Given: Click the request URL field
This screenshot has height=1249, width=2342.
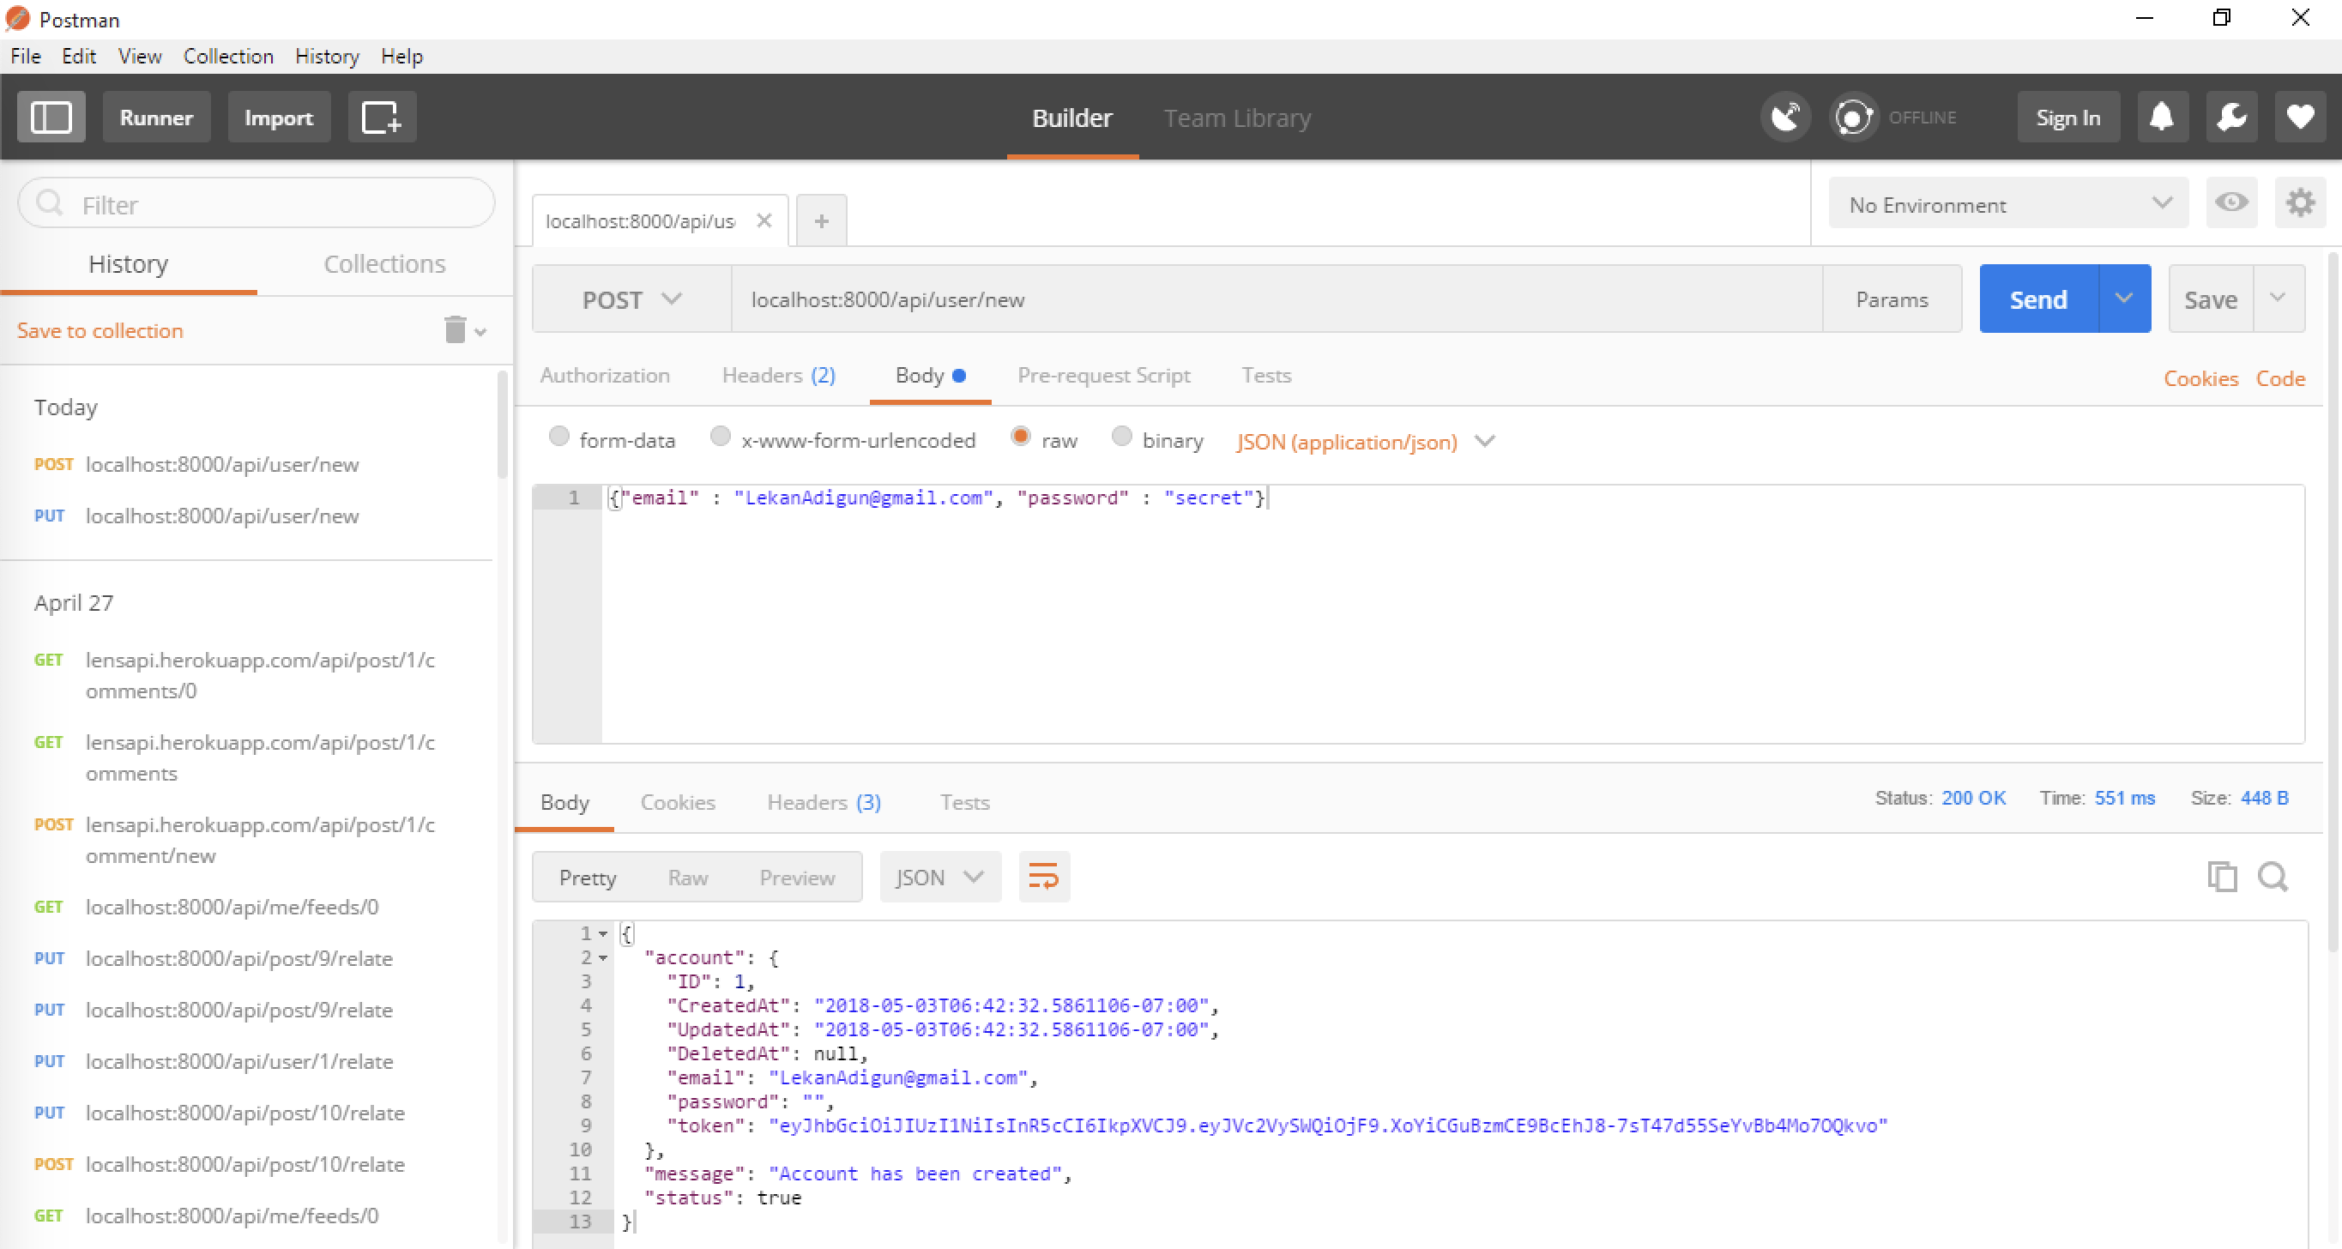Looking at the screenshot, I should coord(1273,299).
